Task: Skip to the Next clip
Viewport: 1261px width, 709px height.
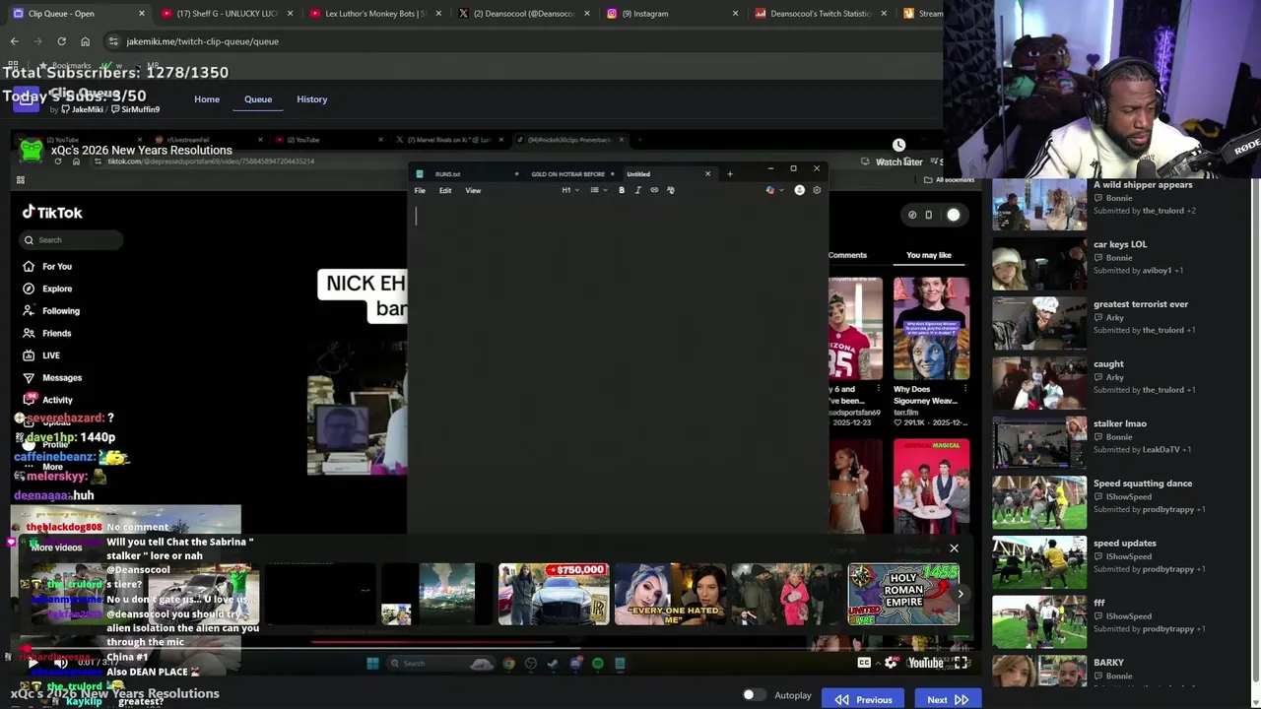Action: tap(948, 699)
